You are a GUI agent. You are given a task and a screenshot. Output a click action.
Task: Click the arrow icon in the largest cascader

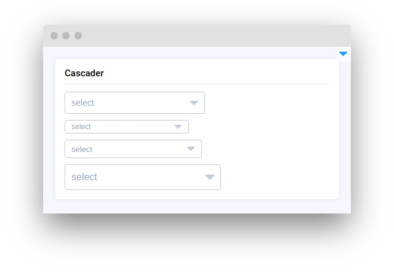(x=209, y=177)
